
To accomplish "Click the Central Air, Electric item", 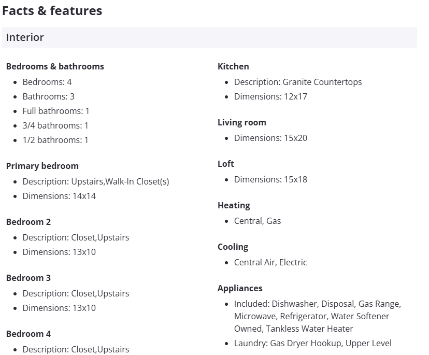I will coord(270,262).
